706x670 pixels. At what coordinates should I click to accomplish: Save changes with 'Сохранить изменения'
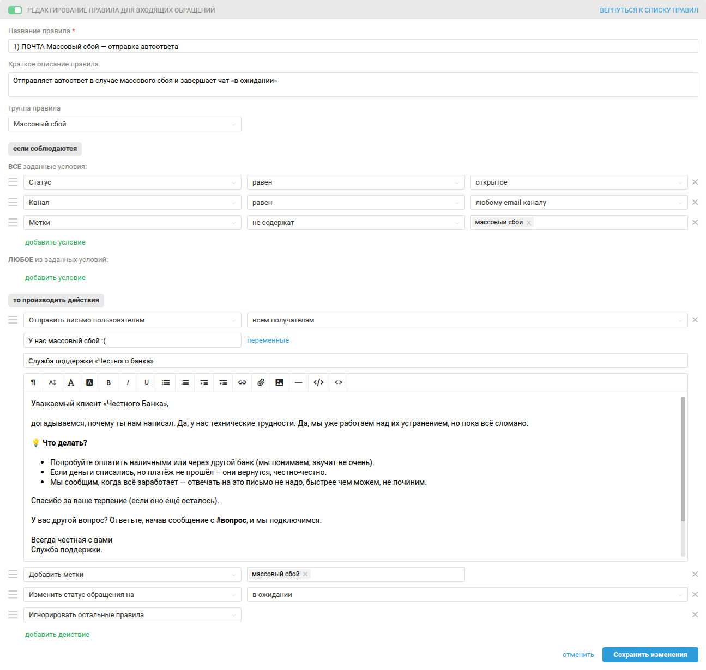(650, 655)
